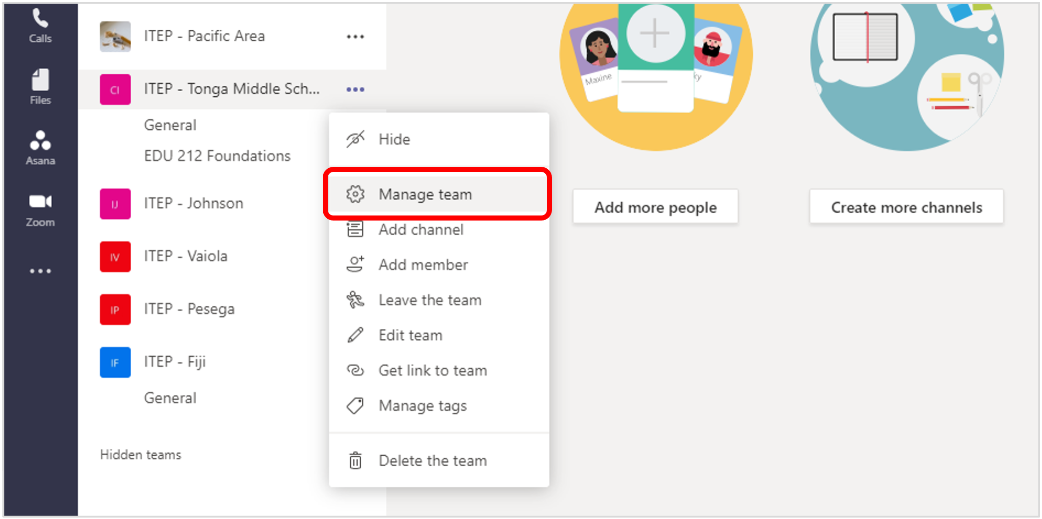Click the ITEP - Pacific Area team avatar
This screenshot has height=519, width=1042.
pos(115,36)
